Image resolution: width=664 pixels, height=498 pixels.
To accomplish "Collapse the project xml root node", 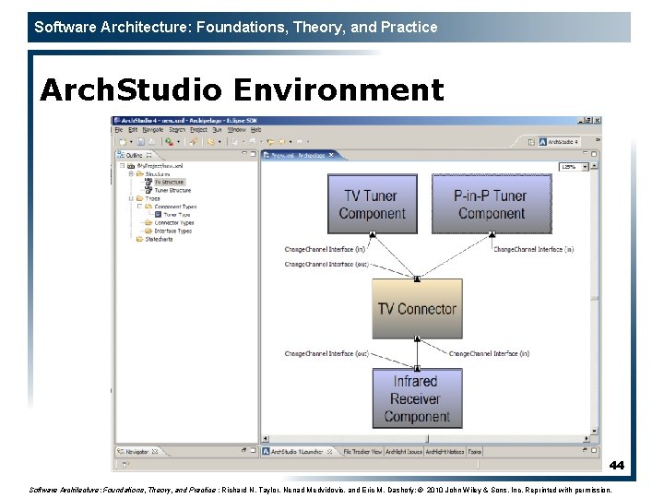I will pyautogui.click(x=123, y=166).
